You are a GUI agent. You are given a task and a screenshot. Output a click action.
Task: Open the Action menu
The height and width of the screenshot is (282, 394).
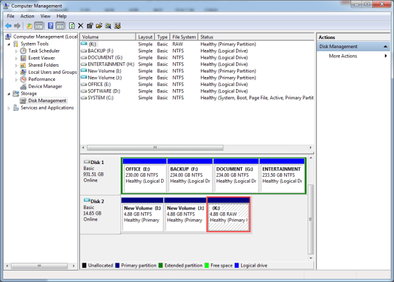(27, 16)
